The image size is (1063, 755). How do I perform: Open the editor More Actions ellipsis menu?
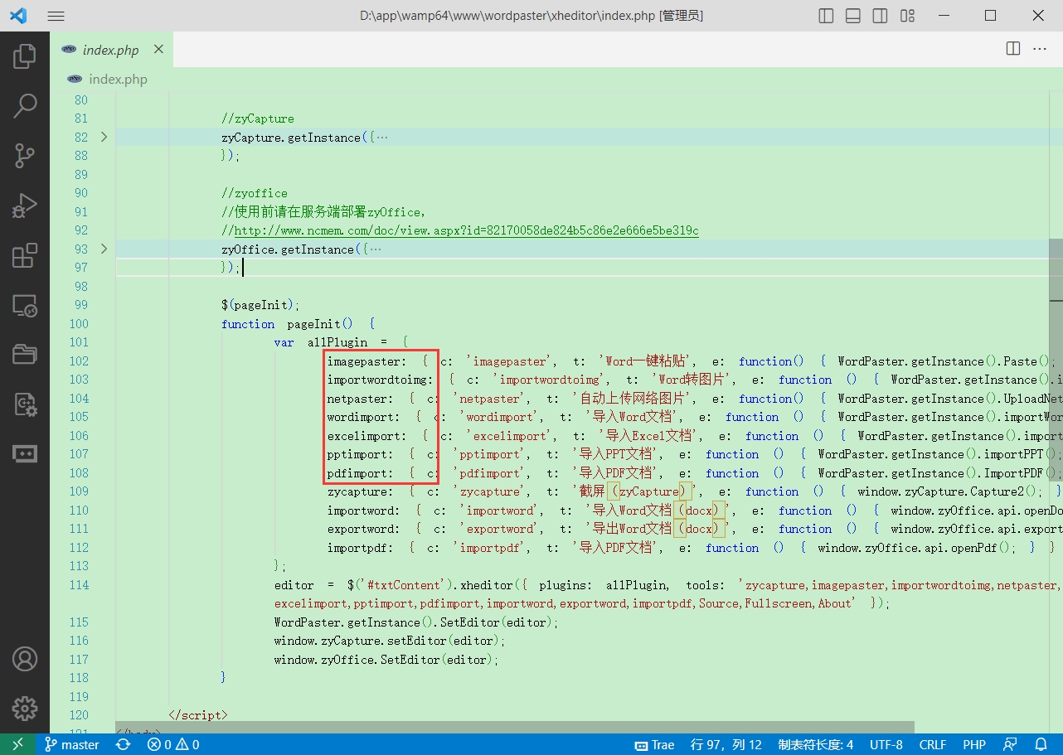pyautogui.click(x=1039, y=49)
